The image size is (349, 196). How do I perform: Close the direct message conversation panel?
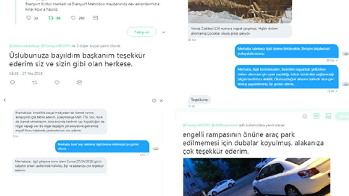coord(161,101)
